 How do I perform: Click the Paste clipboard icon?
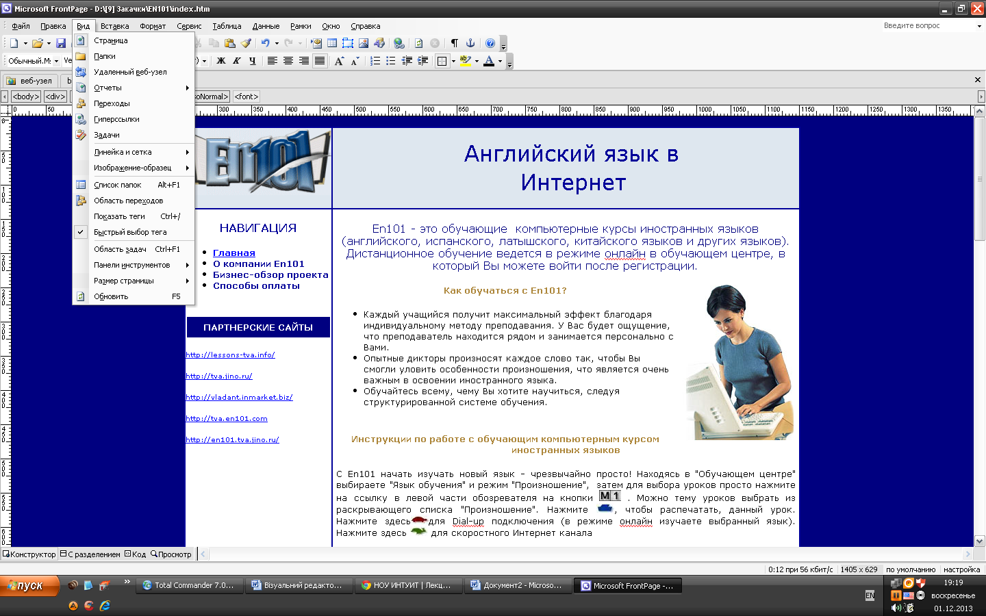click(229, 43)
